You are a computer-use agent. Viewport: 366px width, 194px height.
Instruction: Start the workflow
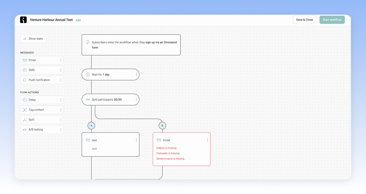tap(332, 20)
